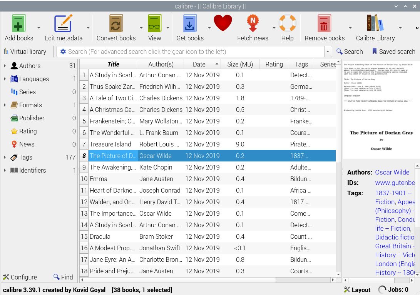Sort by Rating column header

[274, 65]
